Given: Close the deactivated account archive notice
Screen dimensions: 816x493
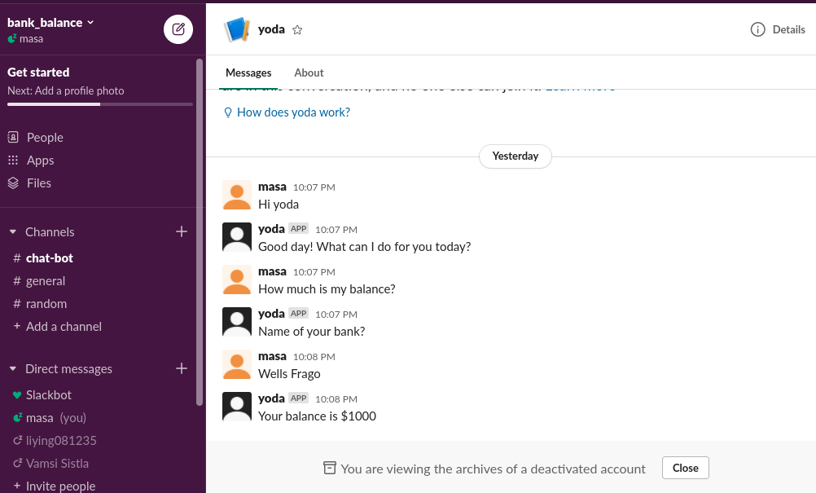Looking at the screenshot, I should pyautogui.click(x=685, y=468).
